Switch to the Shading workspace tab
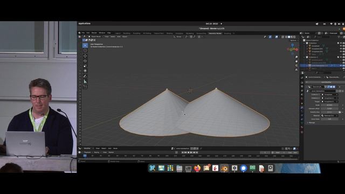Image resolution: width=345 pixels, height=194 pixels. point(169,33)
